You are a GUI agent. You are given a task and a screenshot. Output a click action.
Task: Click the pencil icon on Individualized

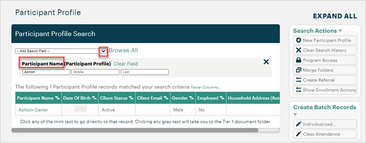point(299,124)
